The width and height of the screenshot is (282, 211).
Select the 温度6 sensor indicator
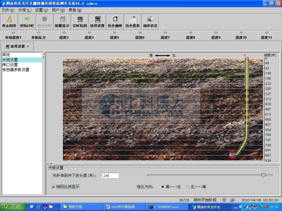[x=140, y=35]
